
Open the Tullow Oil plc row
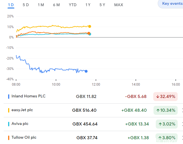point(93,138)
